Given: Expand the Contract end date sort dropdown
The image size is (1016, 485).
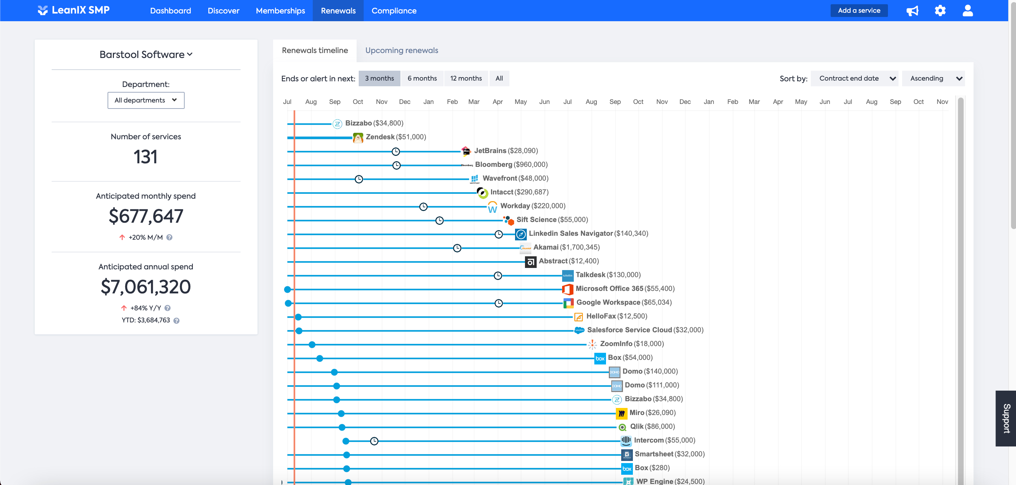Looking at the screenshot, I should [x=855, y=78].
